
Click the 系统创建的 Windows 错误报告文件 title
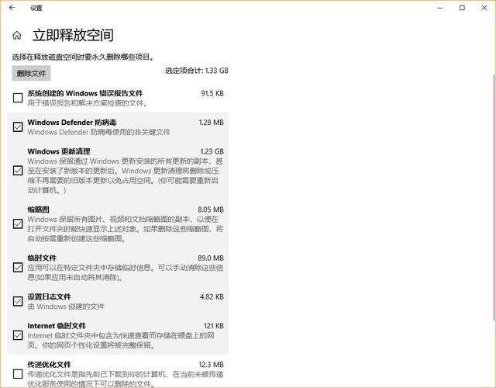click(85, 93)
